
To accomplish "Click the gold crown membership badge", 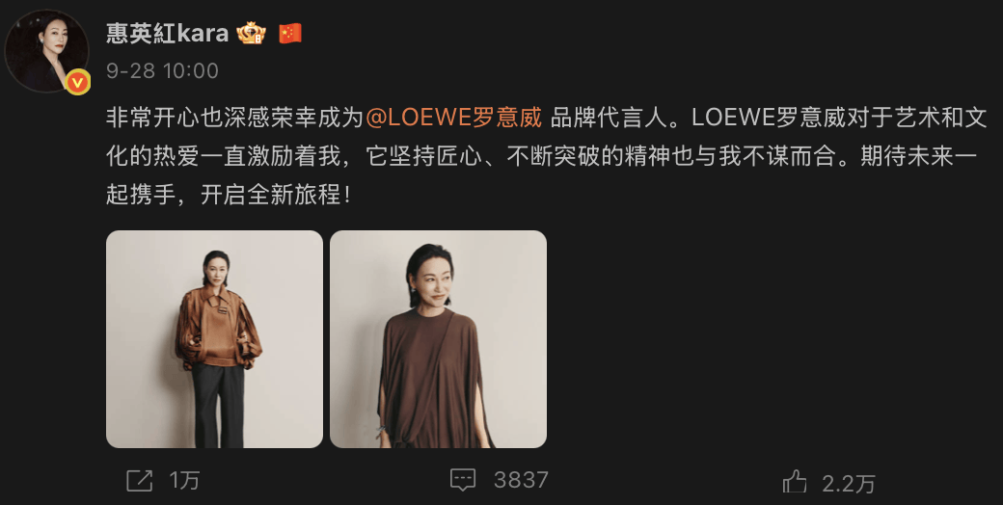I will tap(252, 33).
